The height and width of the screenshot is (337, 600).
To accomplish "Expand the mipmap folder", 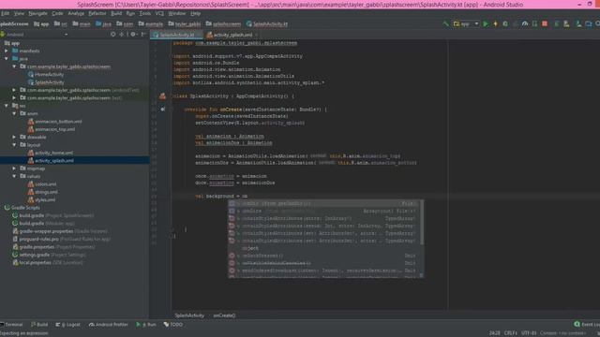I will 15,168.
